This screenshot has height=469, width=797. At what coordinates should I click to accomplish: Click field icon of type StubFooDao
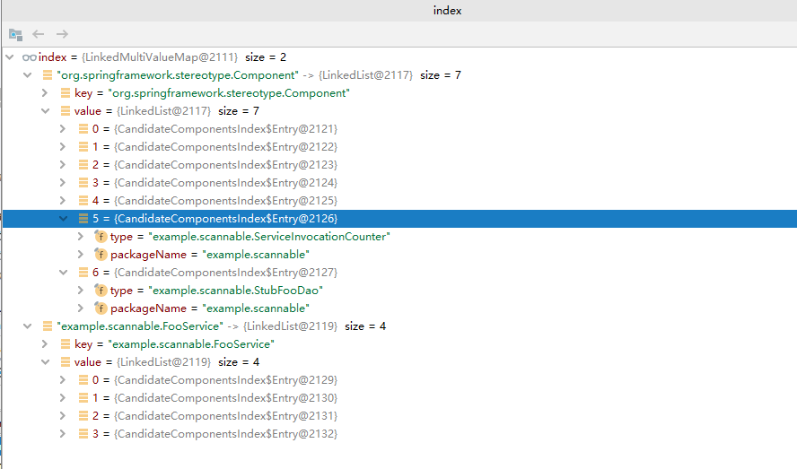click(x=101, y=291)
